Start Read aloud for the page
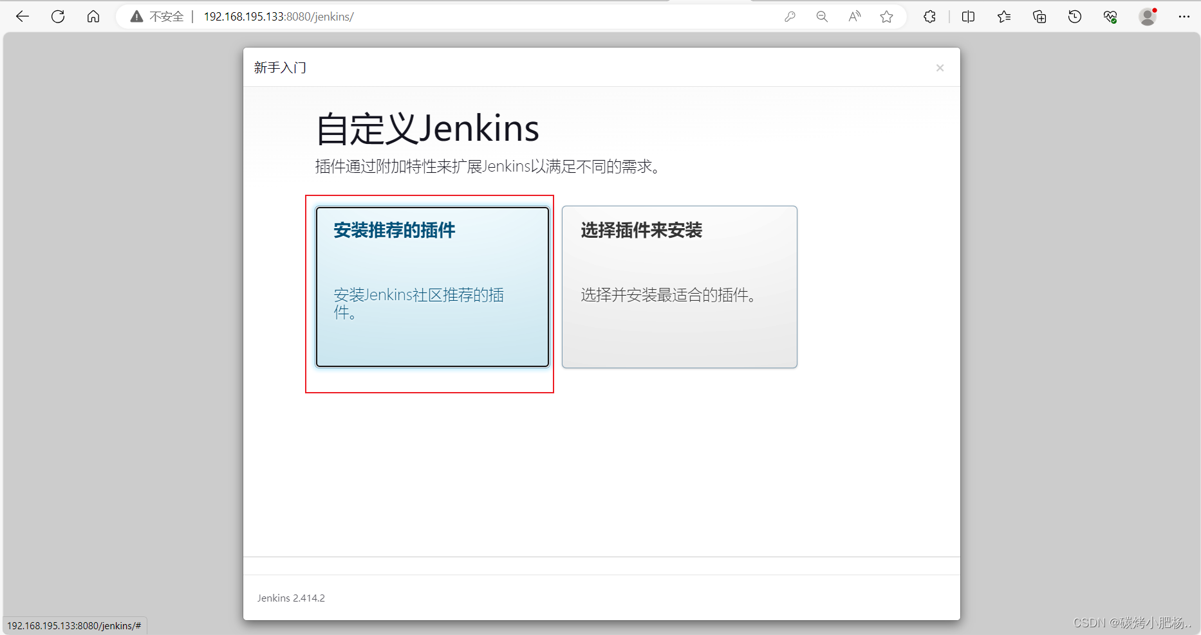This screenshot has height=635, width=1201. (x=854, y=16)
